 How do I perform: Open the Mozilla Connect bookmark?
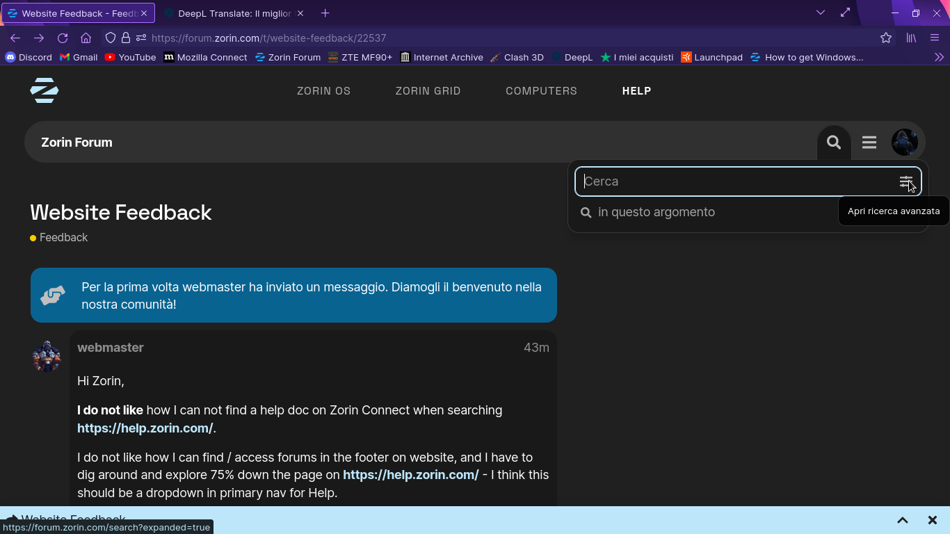(x=205, y=57)
